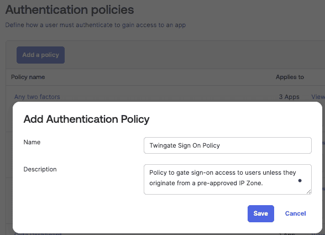Click the Name input field
Screen dimensions: 325x235
228,145
